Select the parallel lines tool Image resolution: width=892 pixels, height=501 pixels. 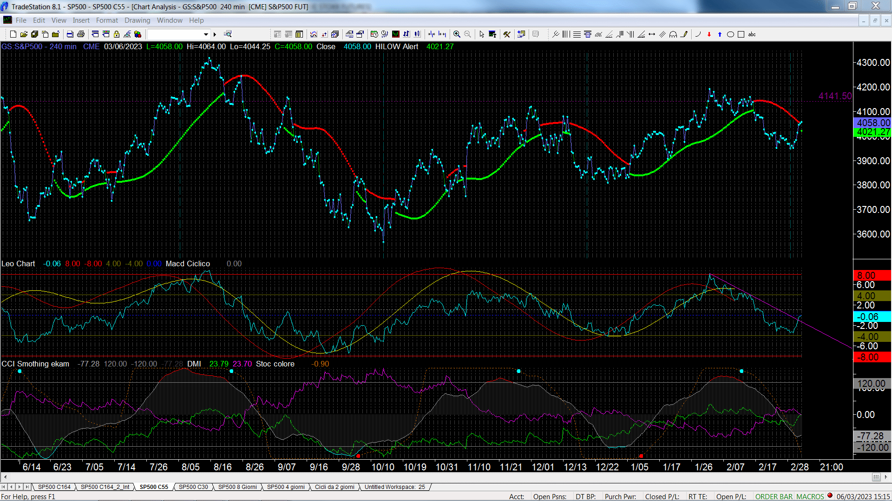[662, 34]
